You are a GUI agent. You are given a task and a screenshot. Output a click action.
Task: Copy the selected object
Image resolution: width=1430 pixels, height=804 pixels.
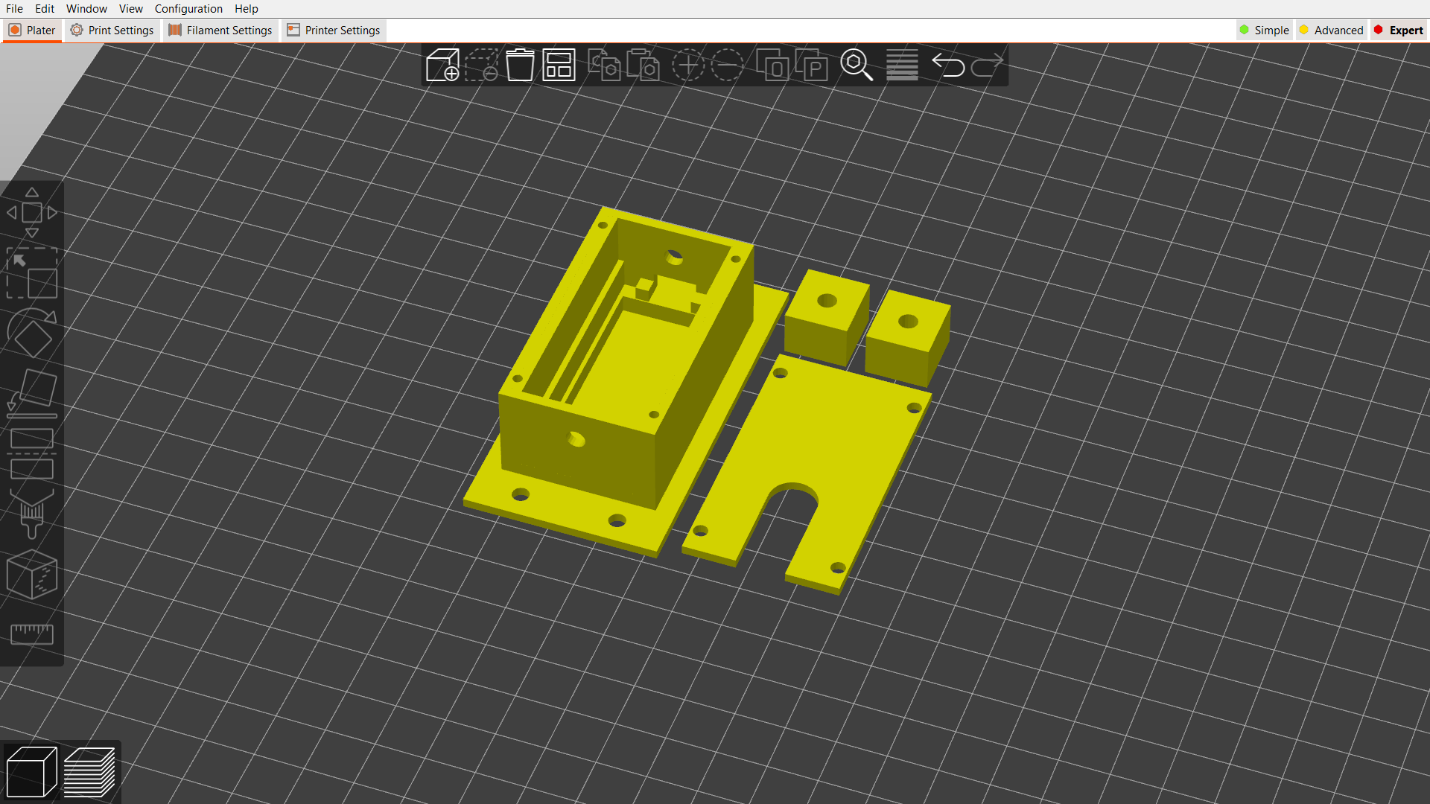click(x=605, y=66)
